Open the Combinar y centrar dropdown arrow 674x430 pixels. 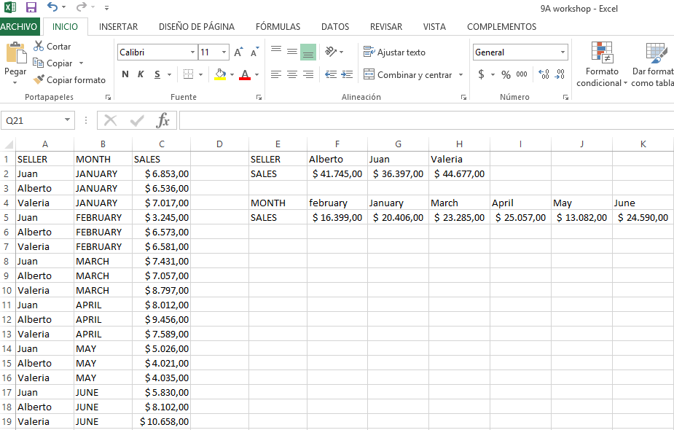point(461,75)
